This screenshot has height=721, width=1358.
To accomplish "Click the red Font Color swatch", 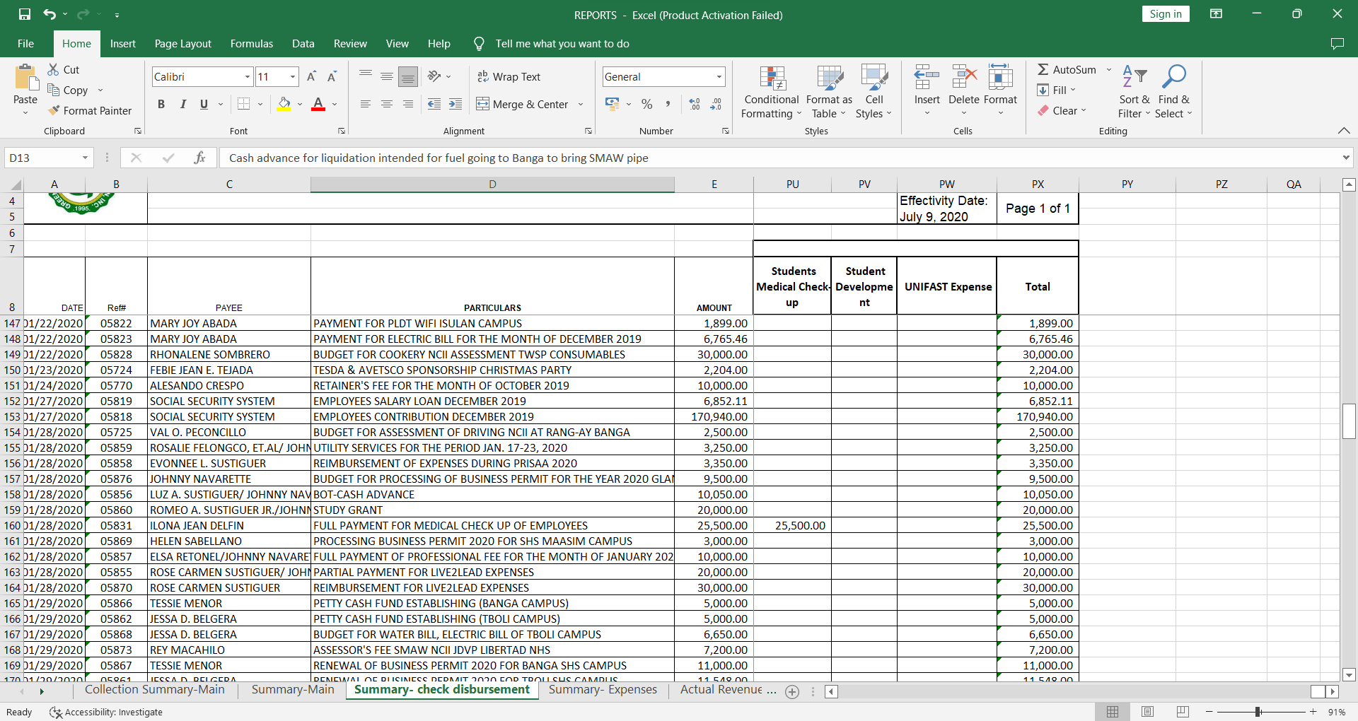I will (318, 104).
